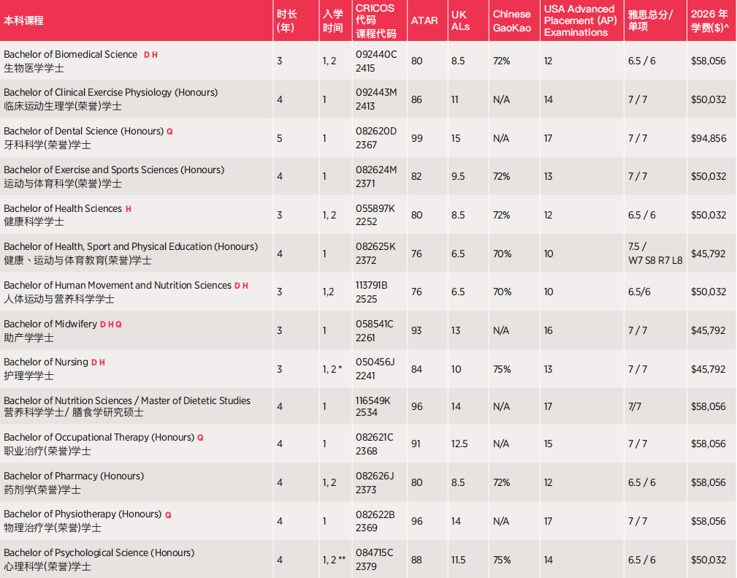Click CRICOS code 082625K
Screen dimensions: 737x578
pos(375,247)
